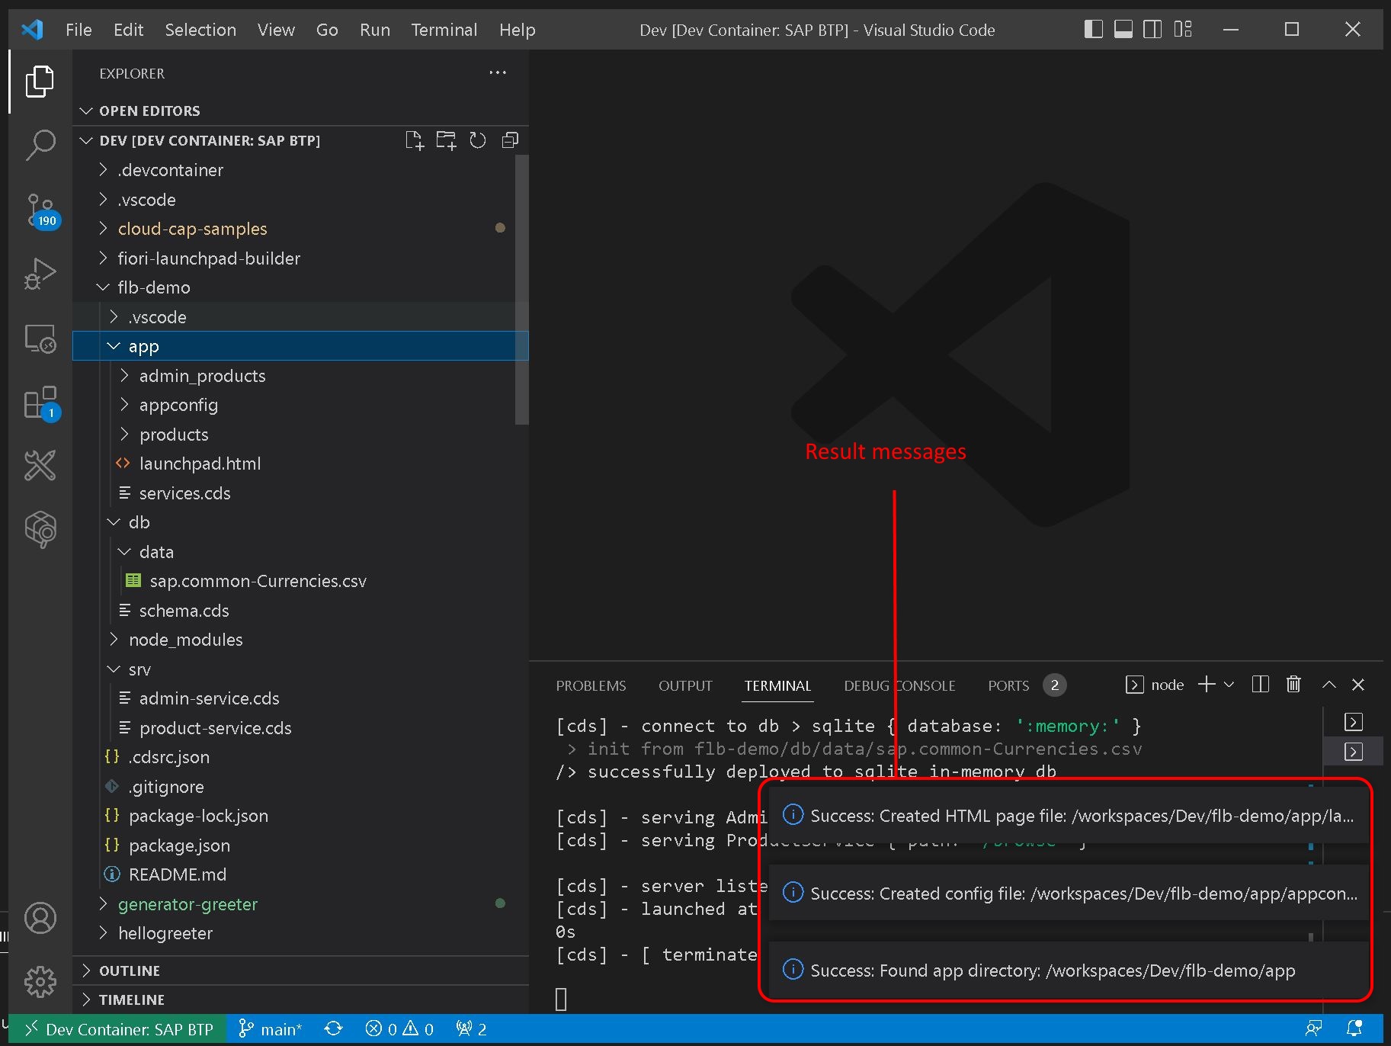Open the Remote Explorer icon
The image size is (1391, 1046).
(x=40, y=339)
